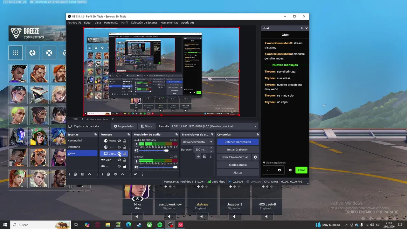Open virtual camera settings gear

(x=255, y=157)
